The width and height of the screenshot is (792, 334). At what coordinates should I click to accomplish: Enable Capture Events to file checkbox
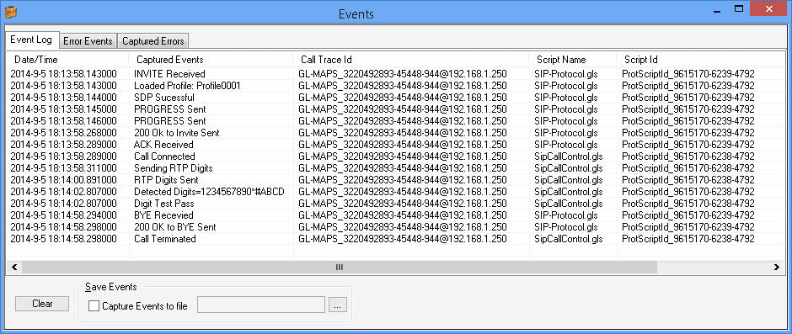(x=94, y=305)
